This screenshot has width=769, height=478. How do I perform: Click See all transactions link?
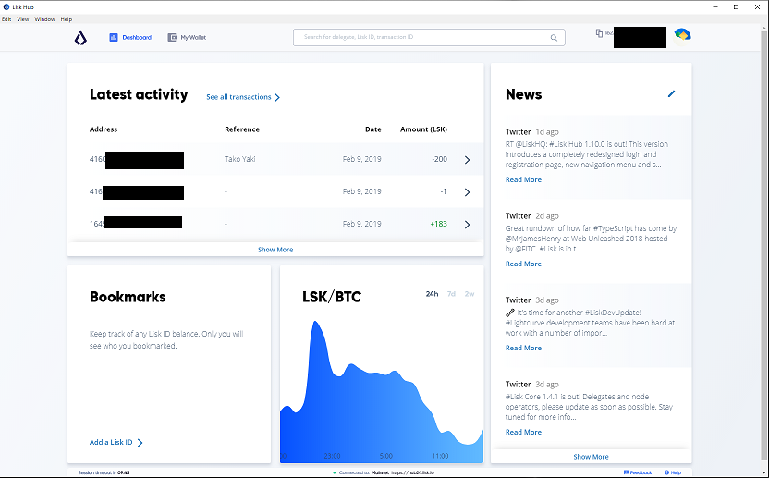pos(242,97)
